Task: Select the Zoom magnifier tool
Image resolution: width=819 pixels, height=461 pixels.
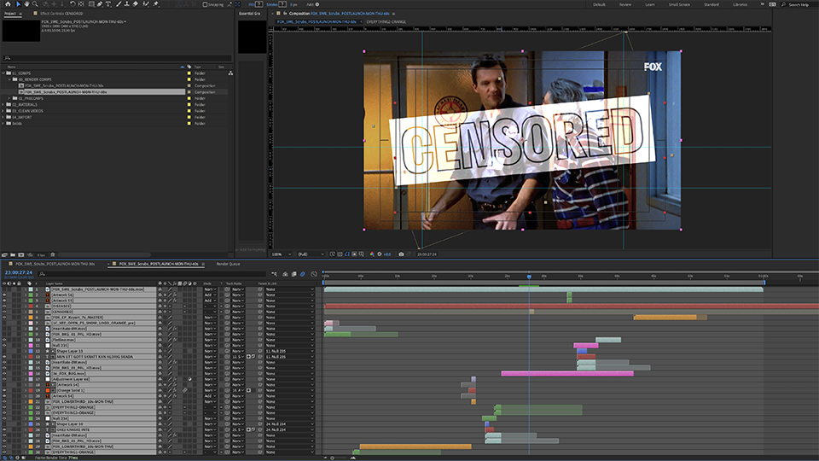Action: (35, 4)
